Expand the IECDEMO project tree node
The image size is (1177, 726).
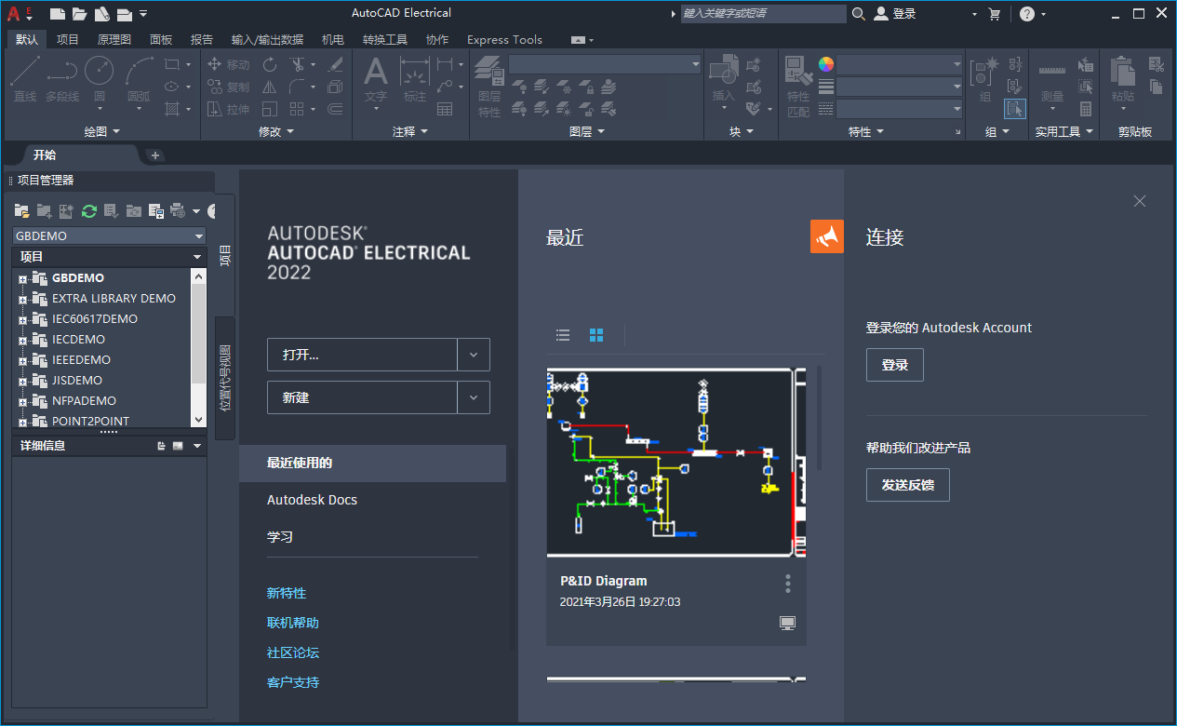click(22, 340)
